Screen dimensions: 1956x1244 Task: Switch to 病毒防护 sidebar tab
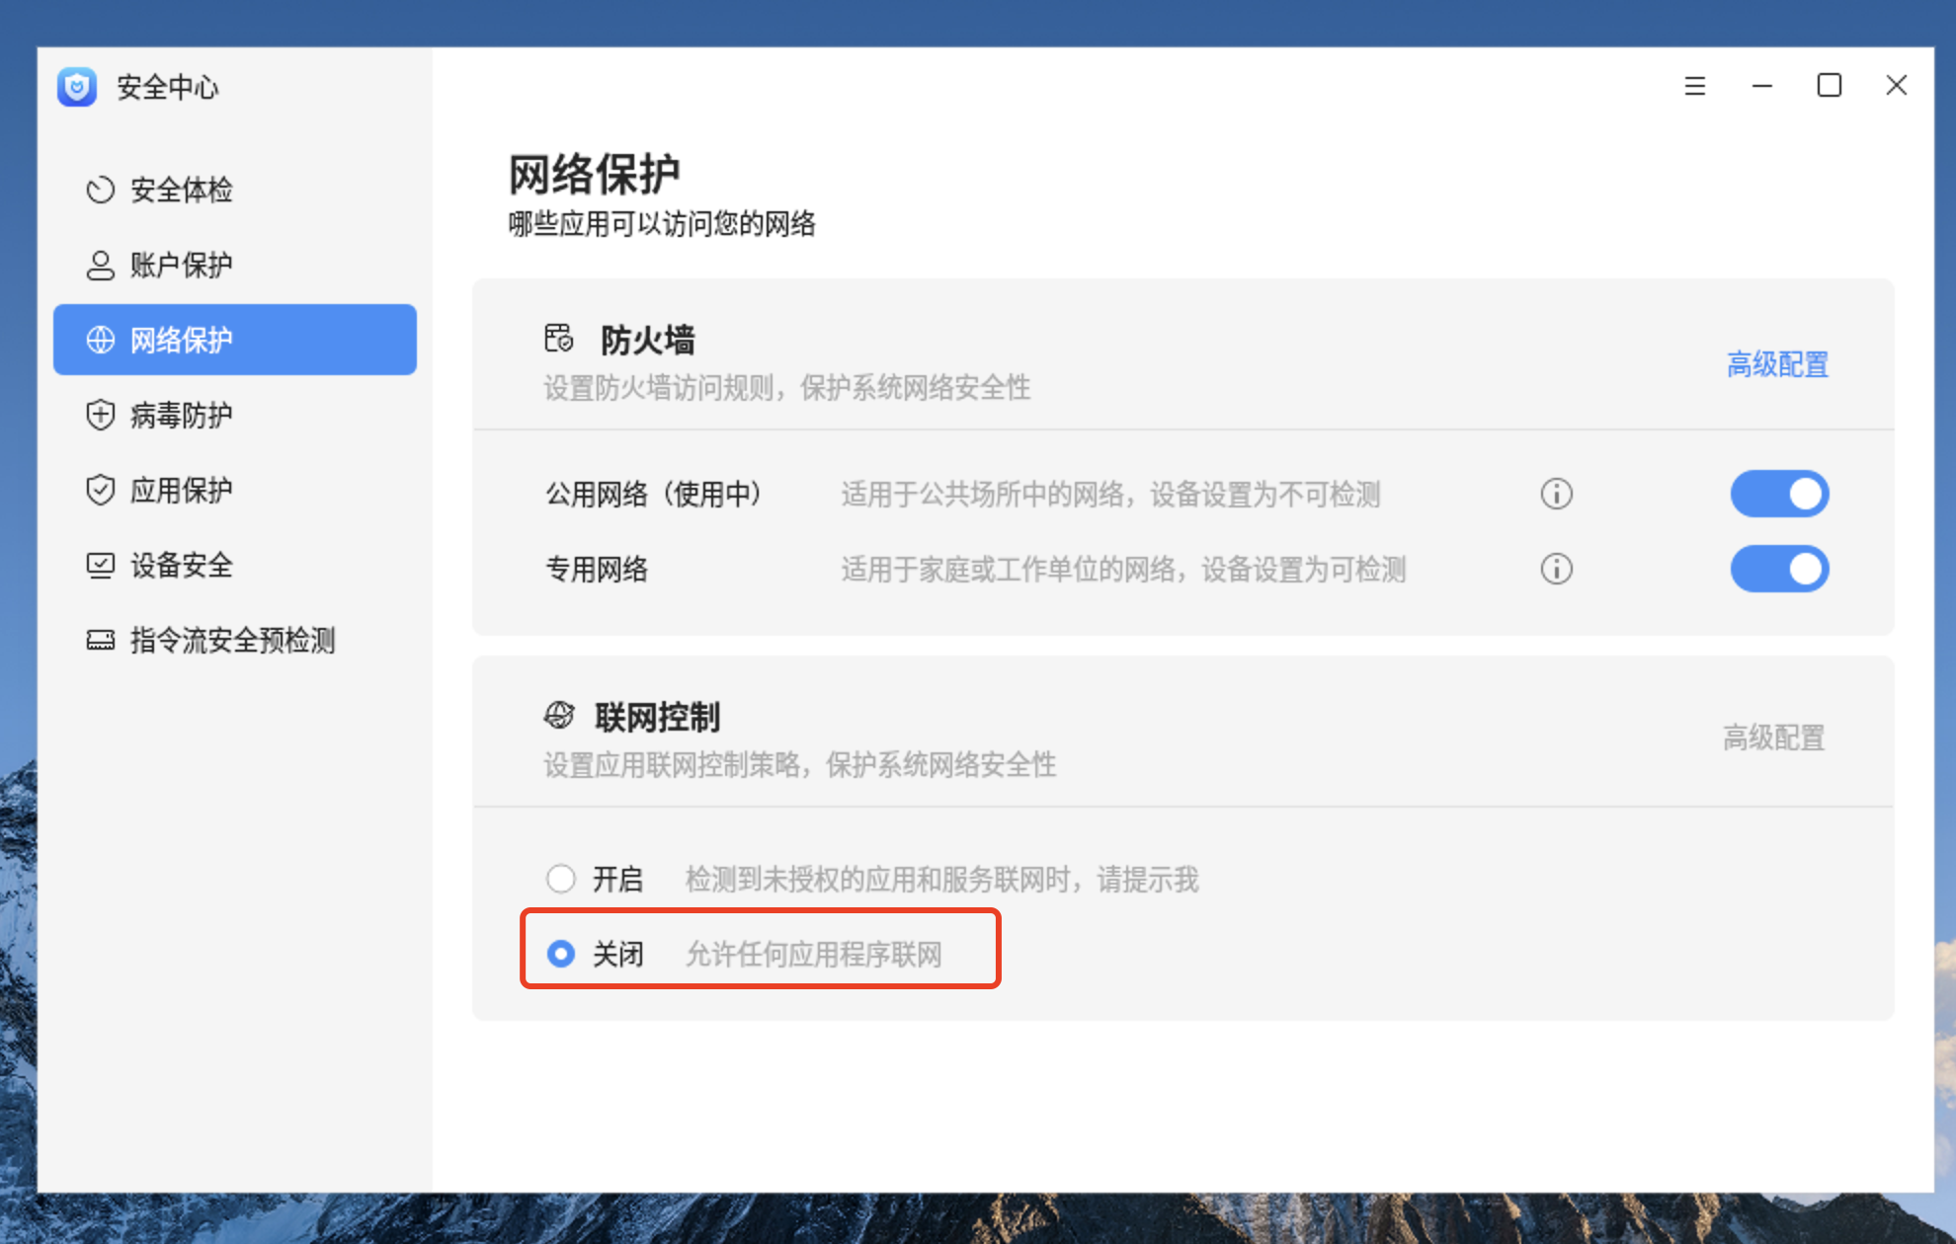coord(181,415)
